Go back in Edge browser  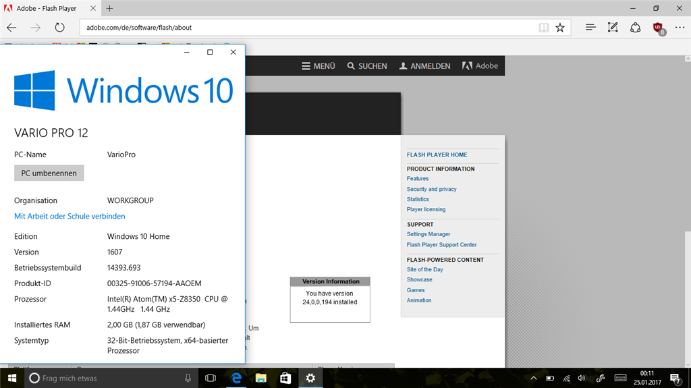(11, 28)
